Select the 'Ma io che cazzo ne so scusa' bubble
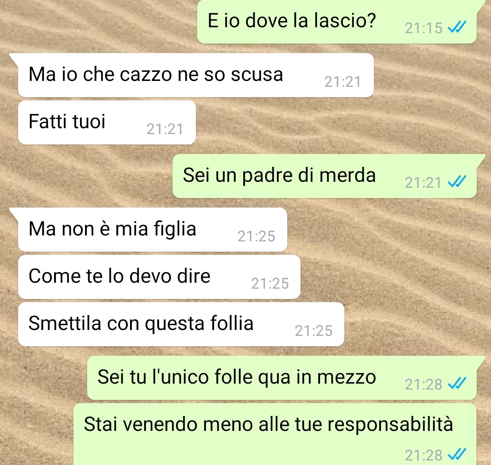 [196, 75]
